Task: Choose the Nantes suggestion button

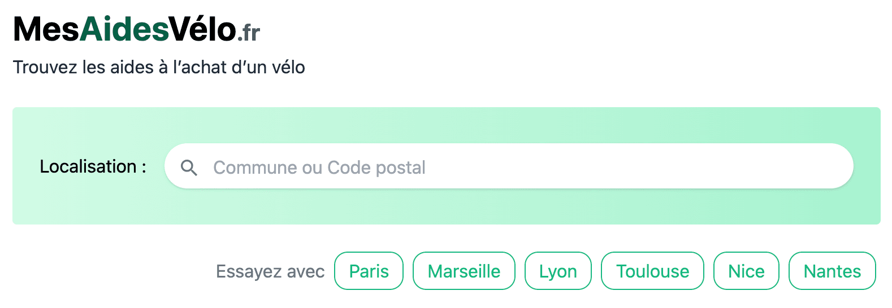Action: click(832, 271)
